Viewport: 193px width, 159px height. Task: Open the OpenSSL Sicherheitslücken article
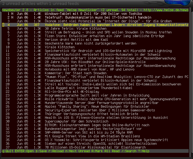point(95,144)
